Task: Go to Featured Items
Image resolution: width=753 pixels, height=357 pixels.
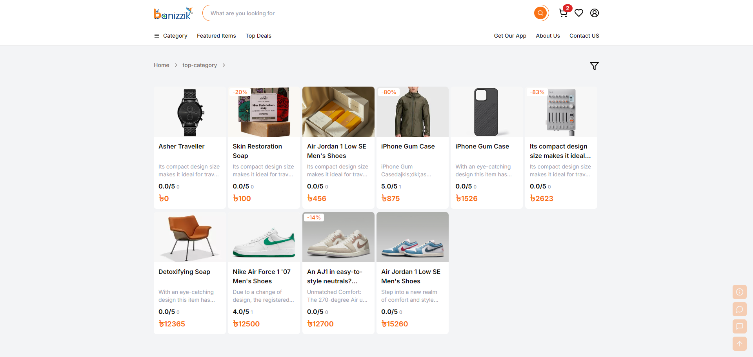Action: click(x=216, y=36)
